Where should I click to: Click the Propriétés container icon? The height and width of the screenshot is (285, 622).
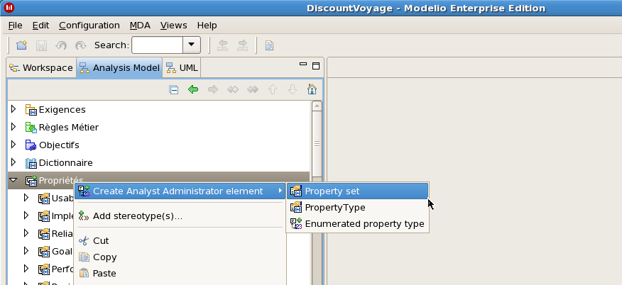pyautogui.click(x=31, y=181)
